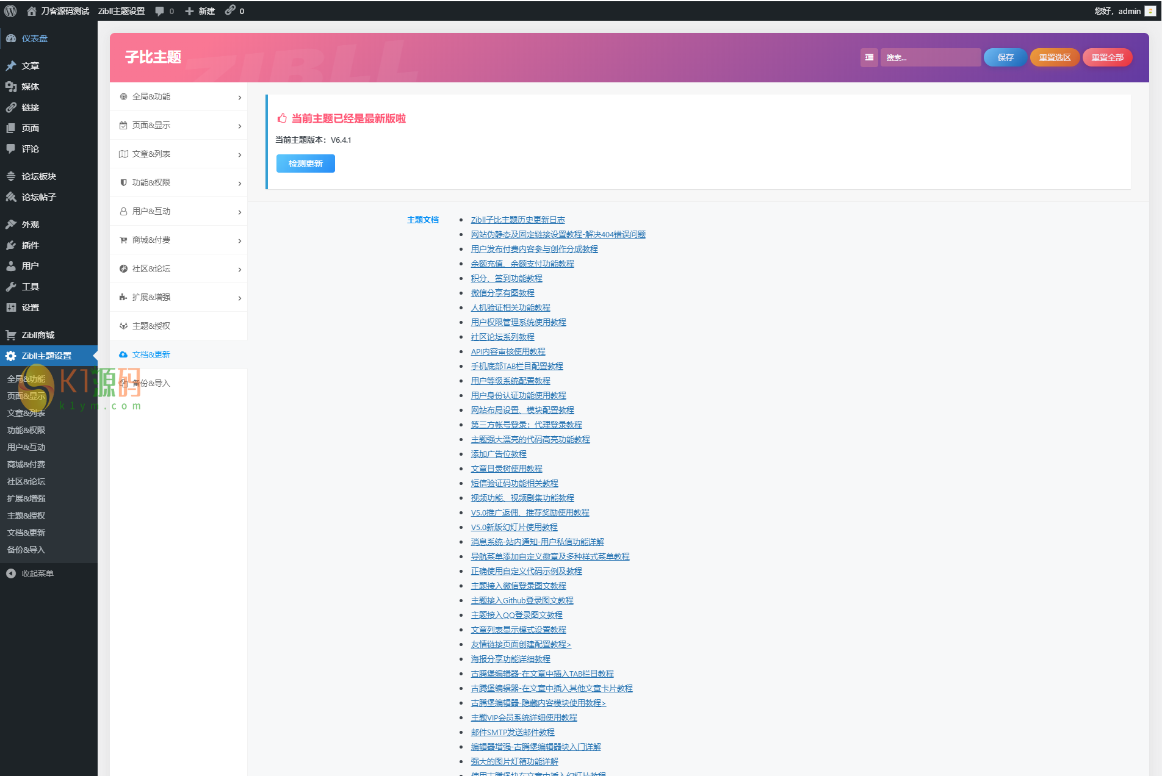Open 主题接入Github登录图文教程 link
The image size is (1162, 776).
click(x=522, y=600)
